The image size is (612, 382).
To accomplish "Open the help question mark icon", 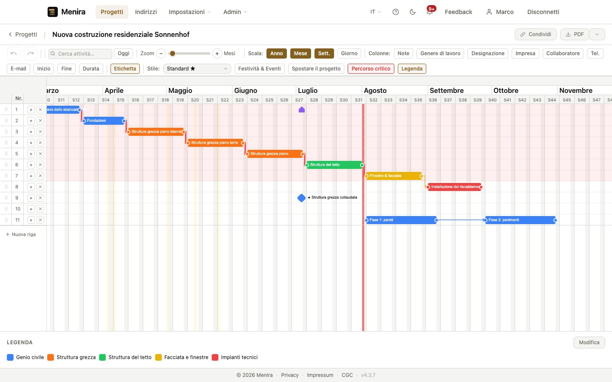I will tap(396, 12).
